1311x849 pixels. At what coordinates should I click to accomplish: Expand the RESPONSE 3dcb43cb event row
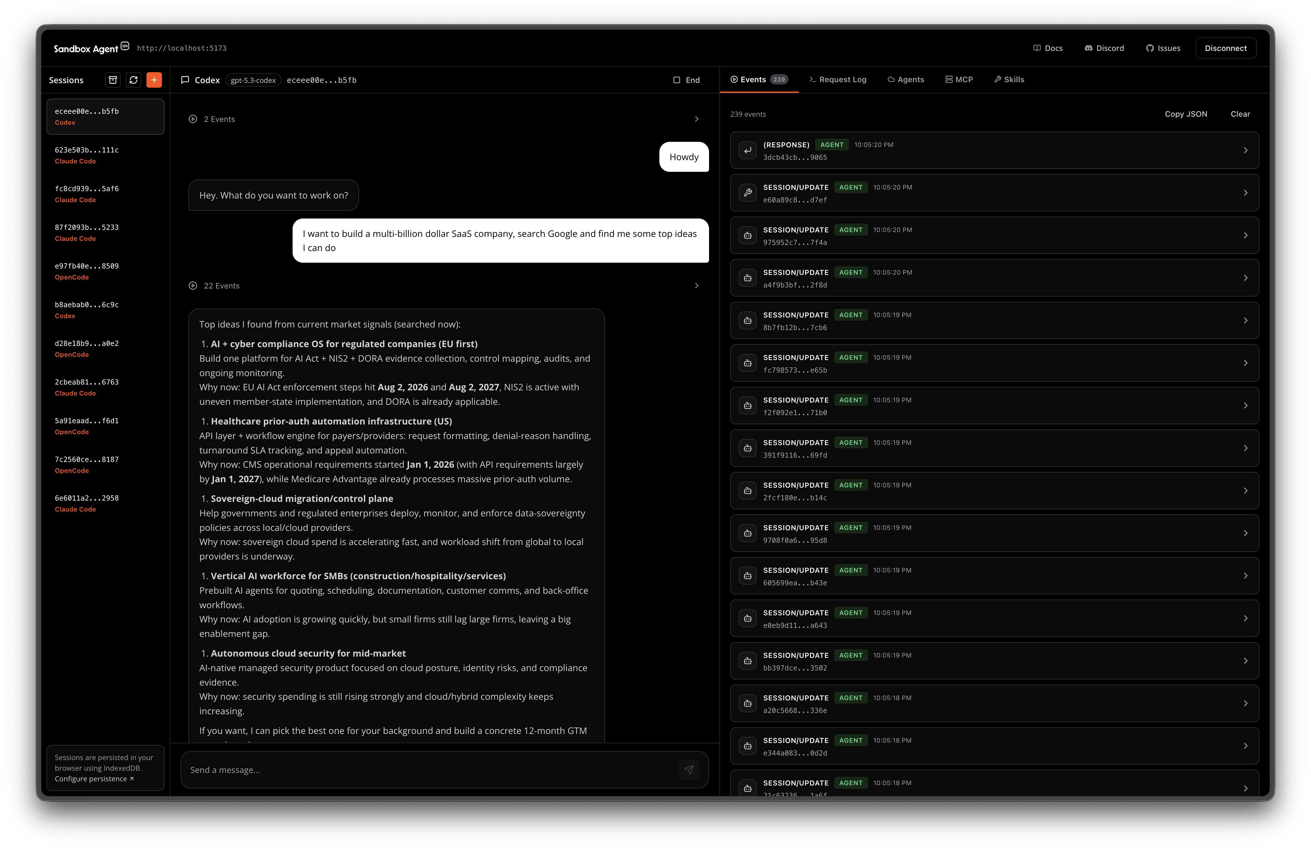[x=1245, y=151]
